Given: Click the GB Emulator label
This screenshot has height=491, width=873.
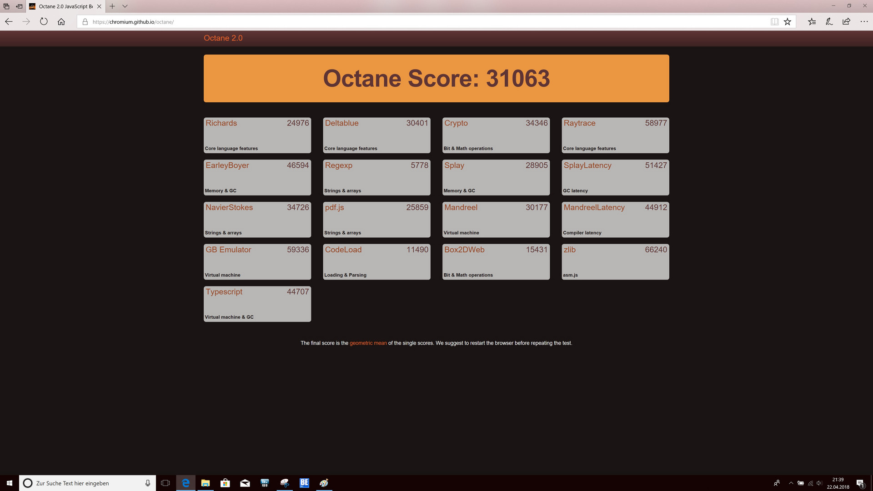Looking at the screenshot, I should pyautogui.click(x=228, y=250).
